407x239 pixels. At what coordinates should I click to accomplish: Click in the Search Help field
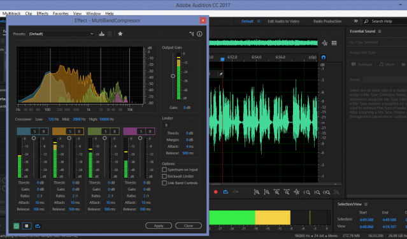[385, 21]
